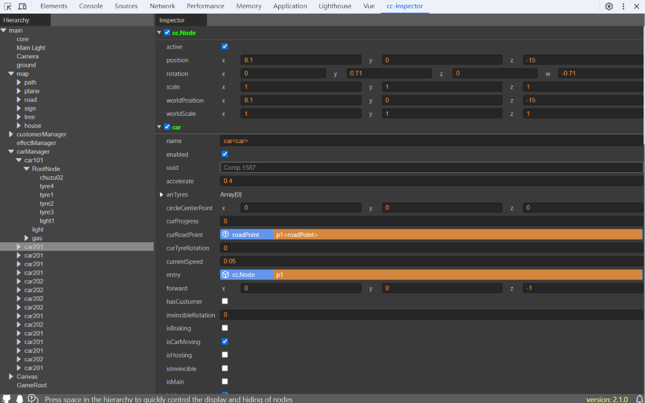Viewport: 645px width, 403px height.
Task: Open the help question bubble in the status bar
Action: coord(32,398)
